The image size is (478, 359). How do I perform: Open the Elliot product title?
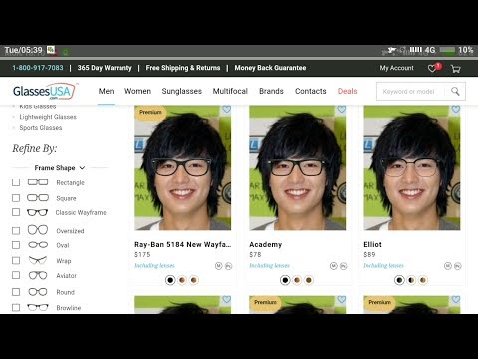tap(372, 245)
